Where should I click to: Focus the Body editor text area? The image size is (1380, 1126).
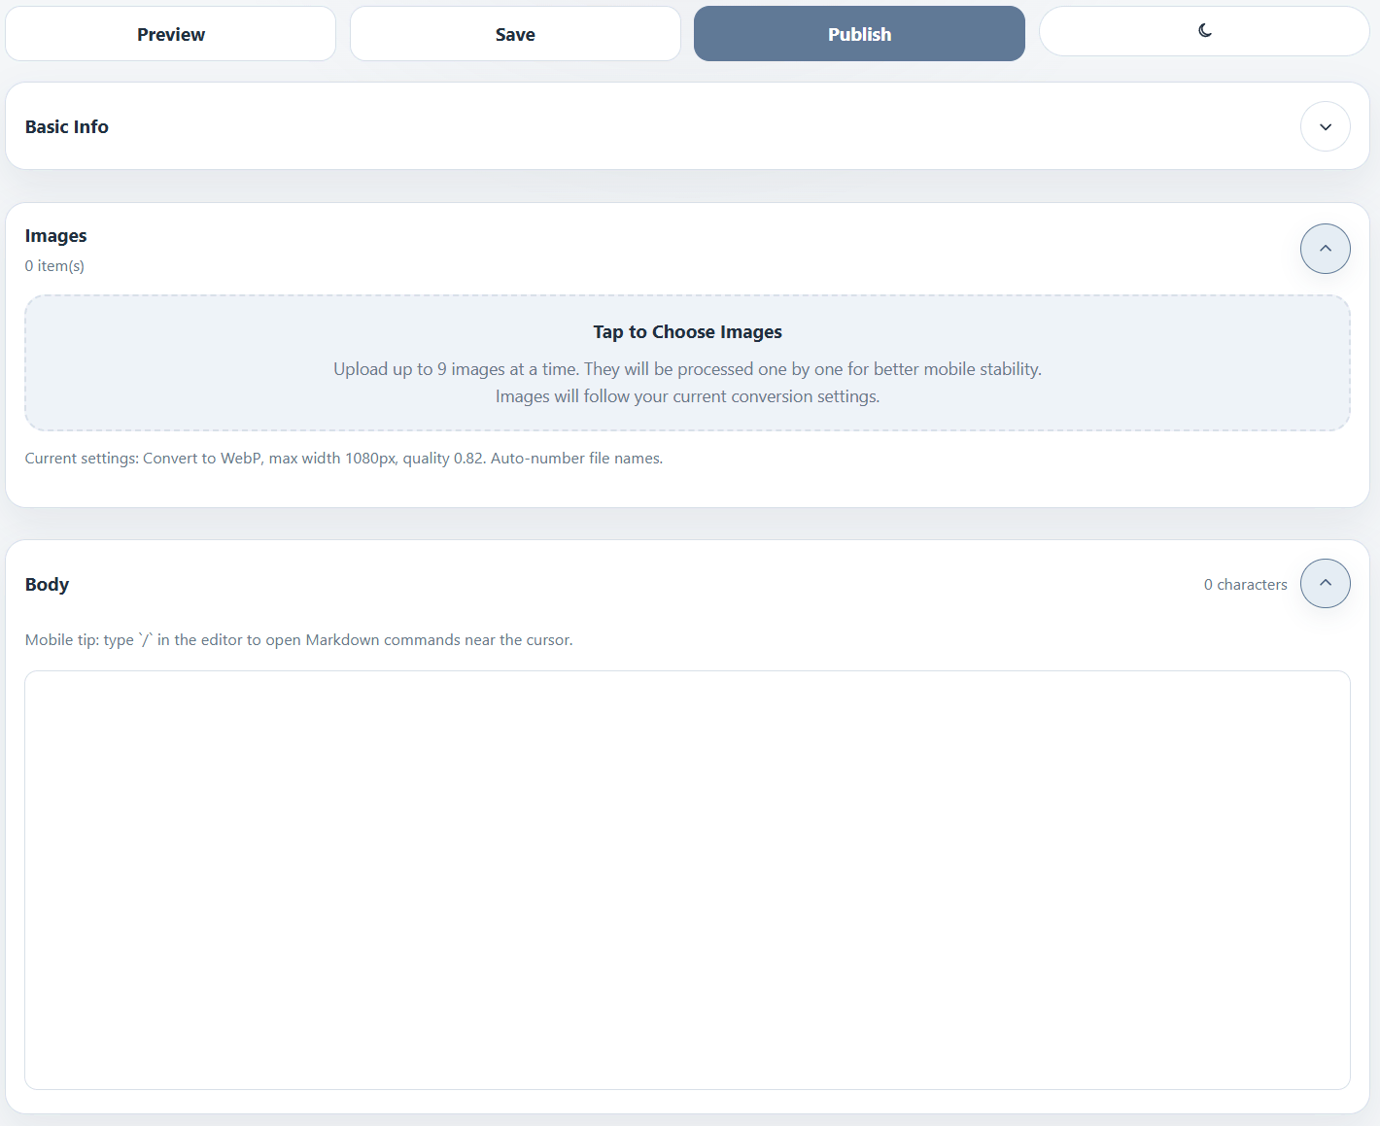(687, 879)
